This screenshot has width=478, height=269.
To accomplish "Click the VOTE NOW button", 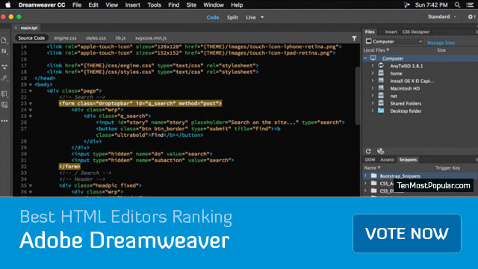I will tap(406, 233).
